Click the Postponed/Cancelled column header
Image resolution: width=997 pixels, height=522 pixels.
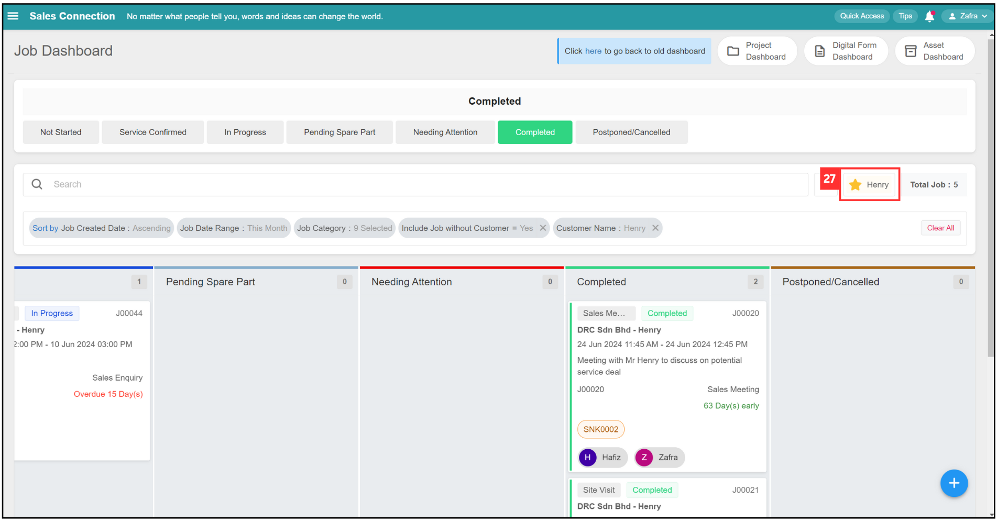(830, 282)
